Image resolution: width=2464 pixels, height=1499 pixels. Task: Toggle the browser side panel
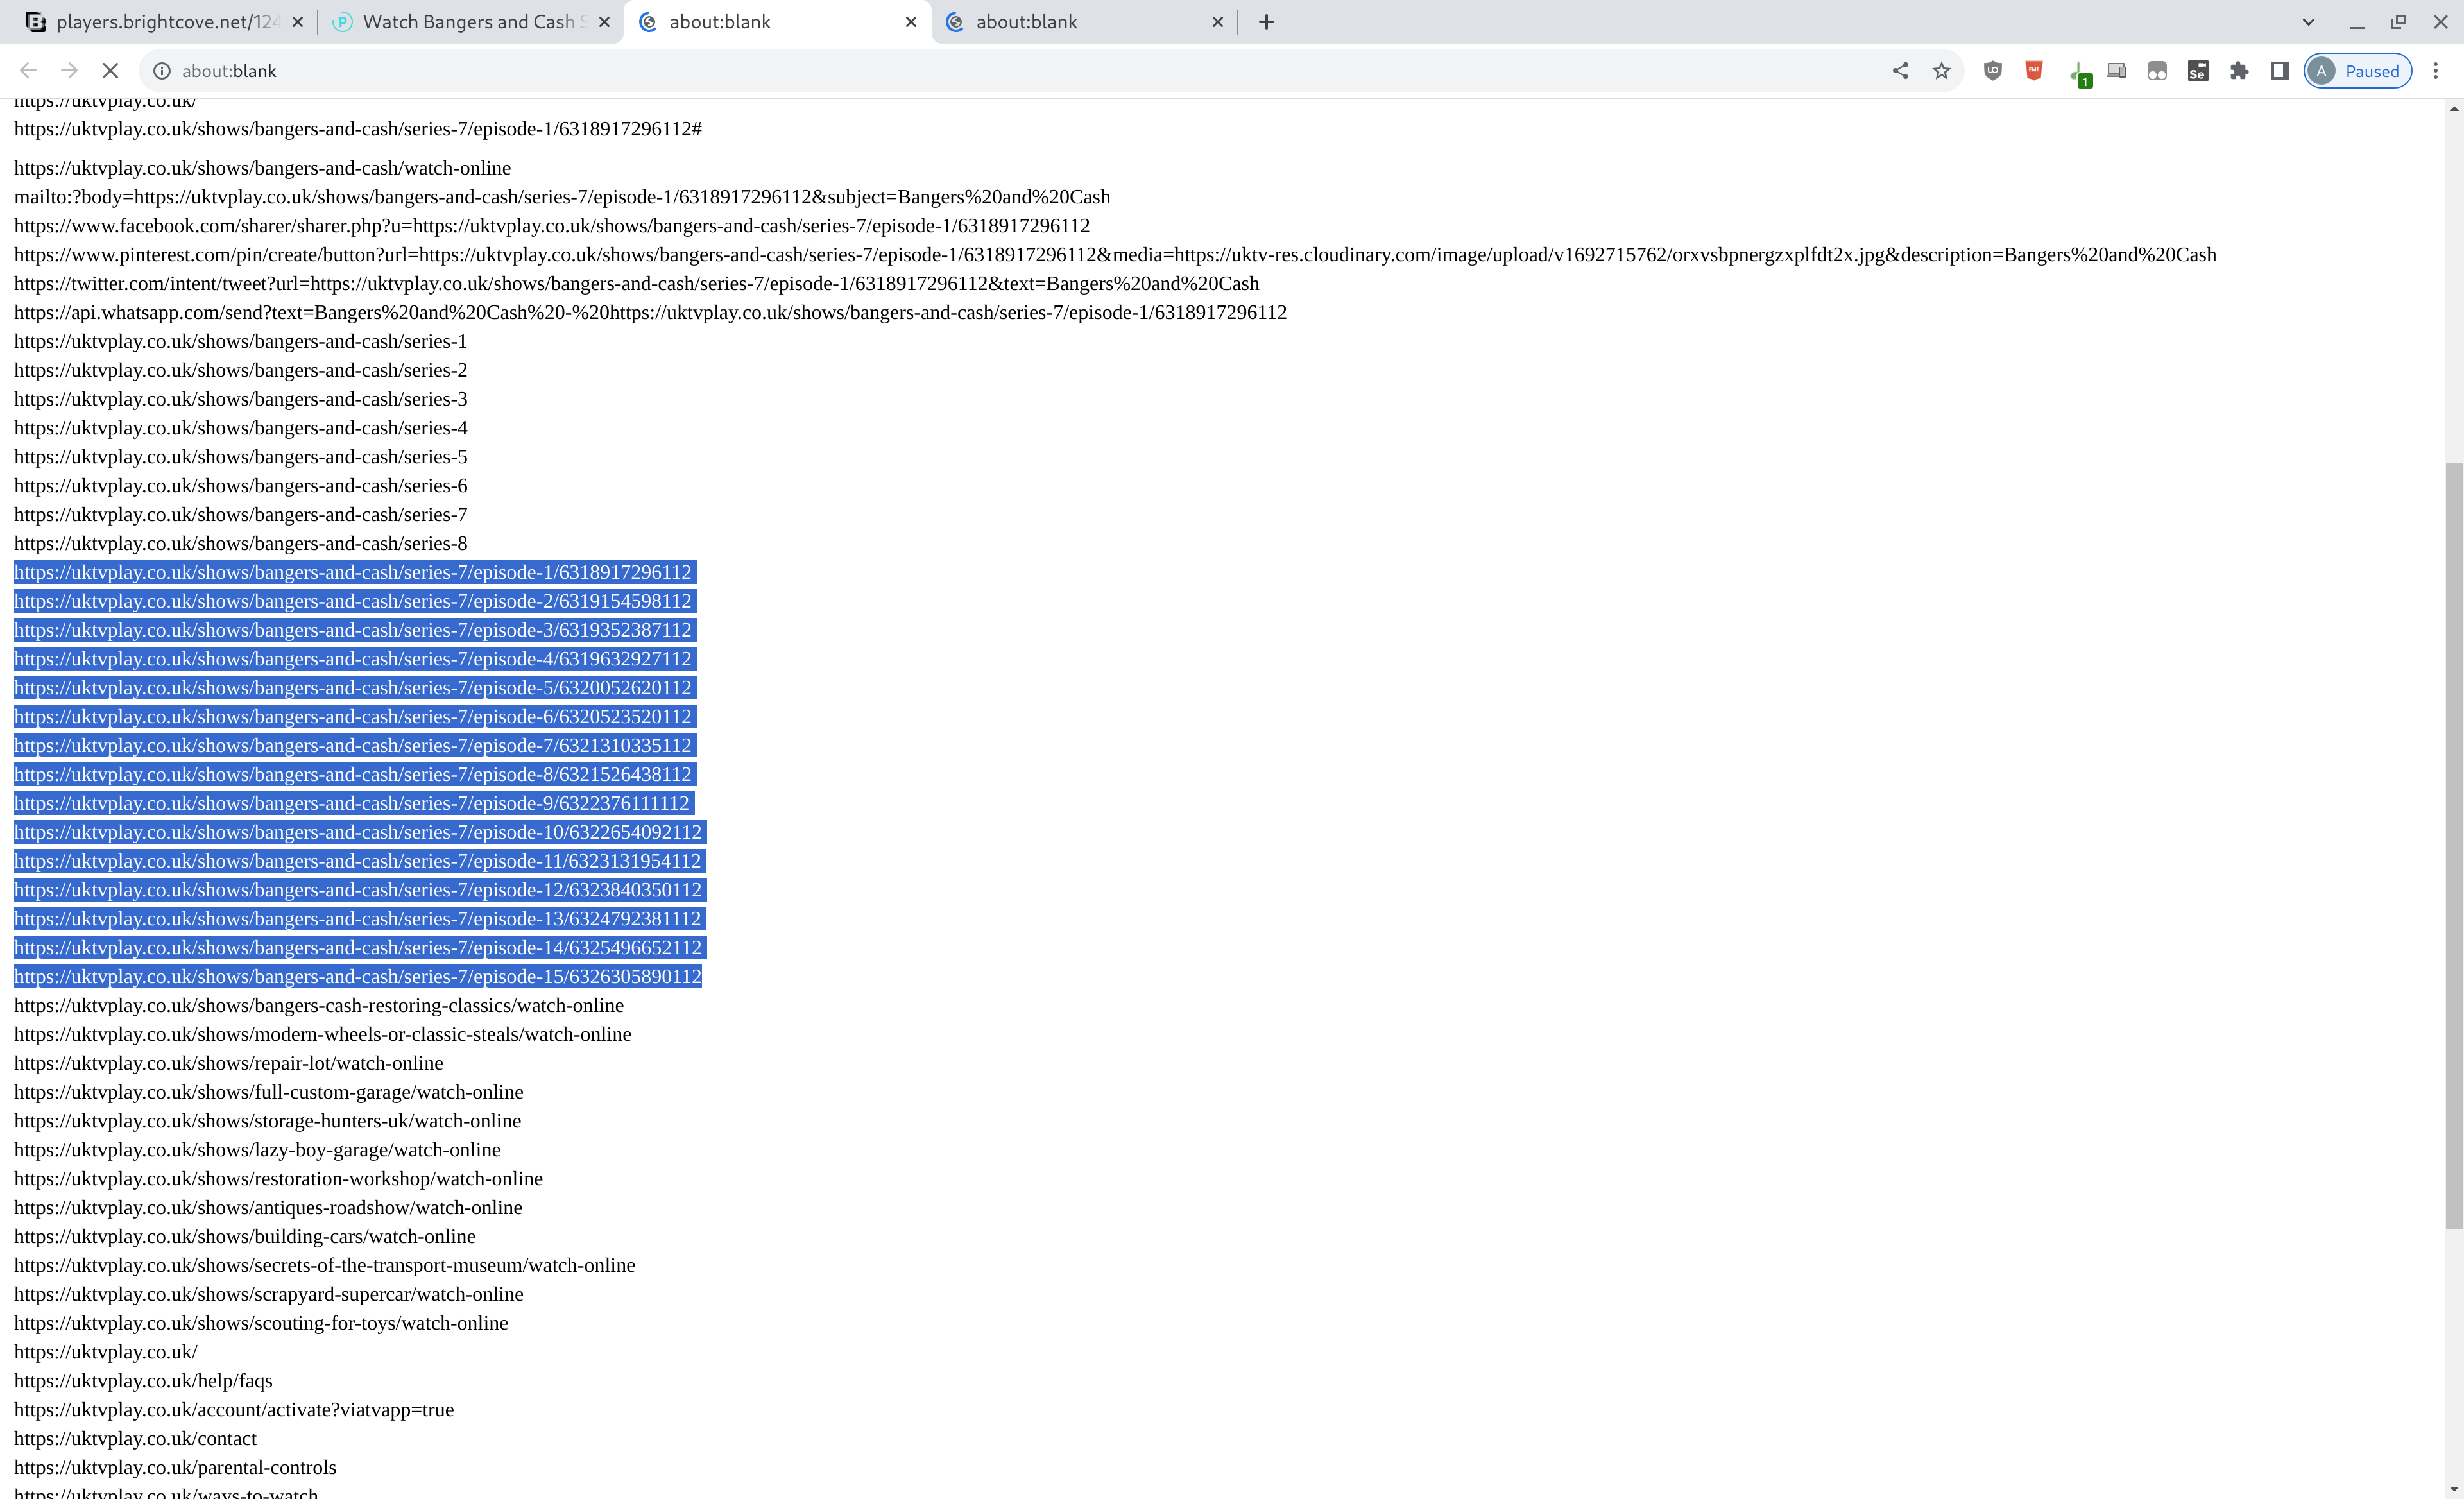click(2280, 71)
